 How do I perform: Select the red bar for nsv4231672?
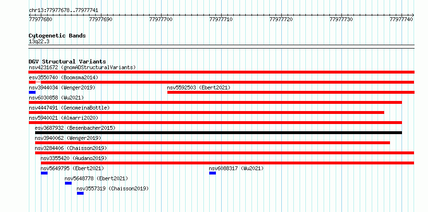221,72
